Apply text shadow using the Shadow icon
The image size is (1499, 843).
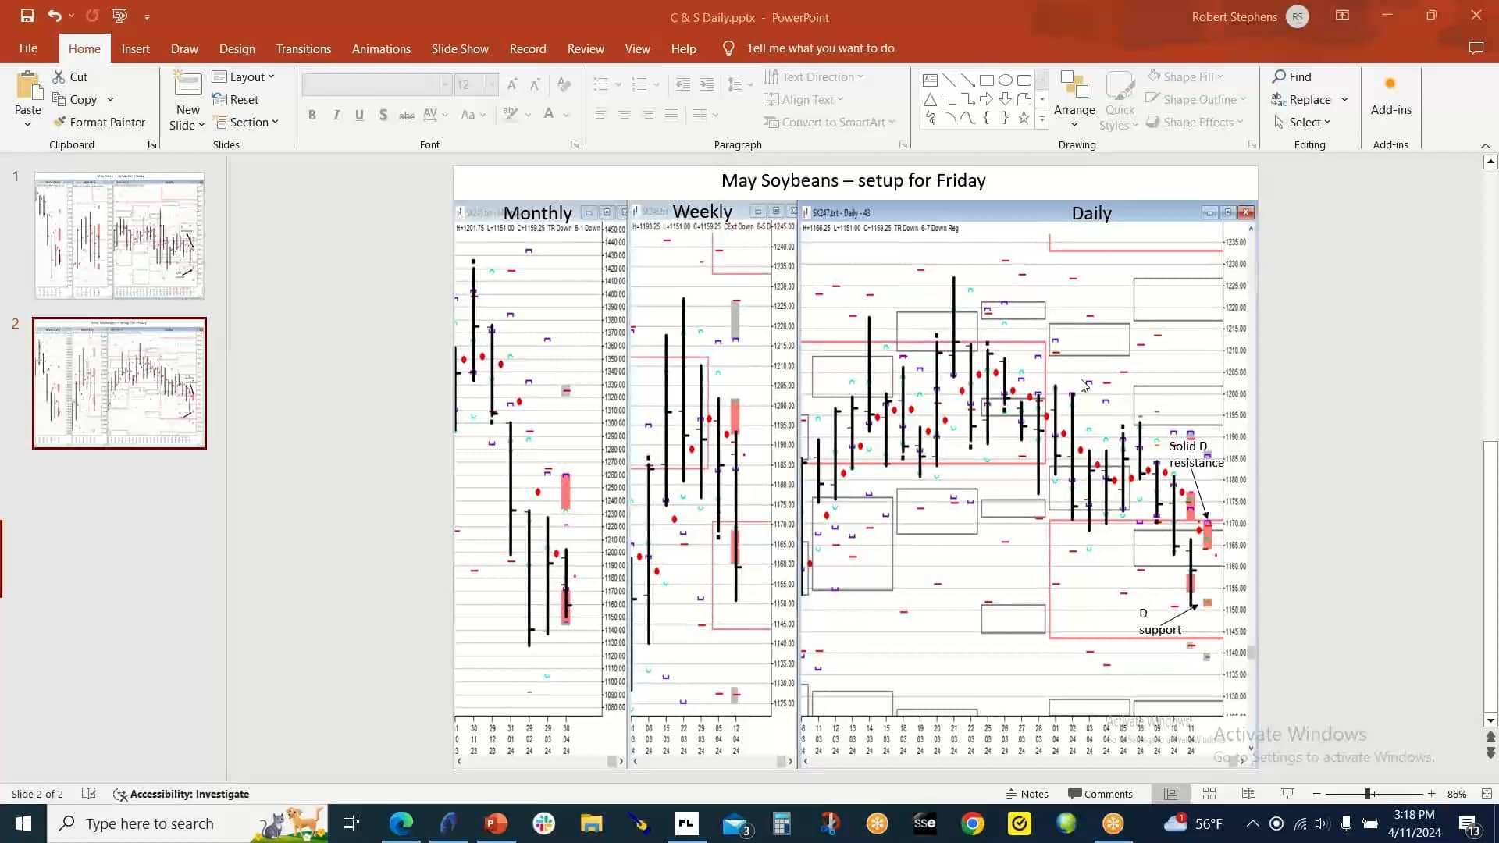pos(383,115)
